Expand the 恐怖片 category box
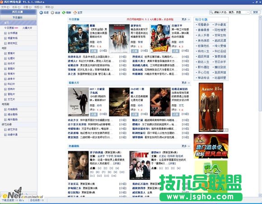 (5, 89)
